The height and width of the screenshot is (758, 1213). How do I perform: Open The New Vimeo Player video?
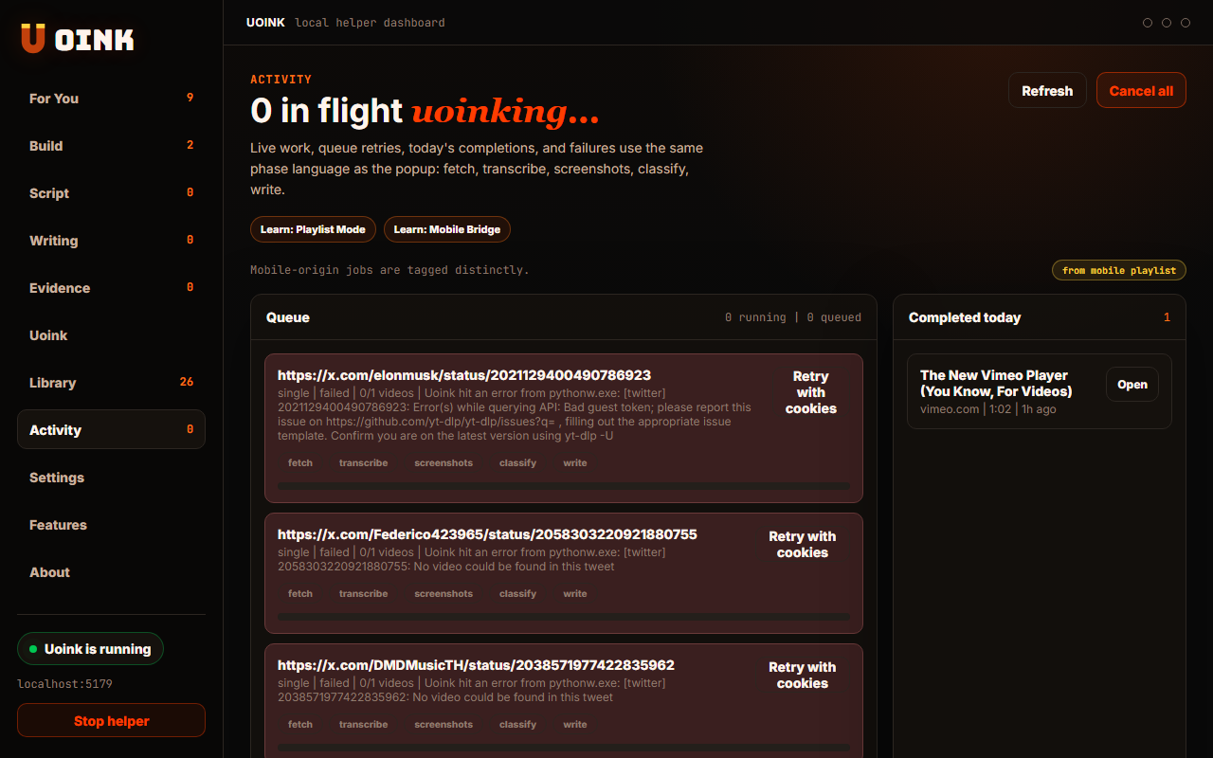click(1132, 384)
